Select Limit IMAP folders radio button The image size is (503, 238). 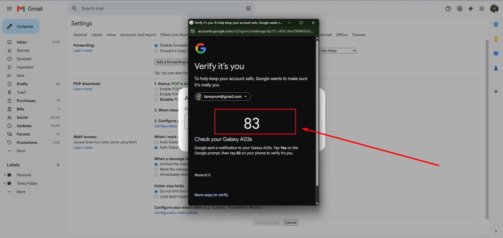point(156,197)
